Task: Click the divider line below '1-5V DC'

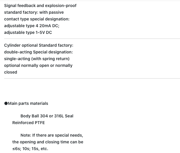Action: (x=92, y=39)
